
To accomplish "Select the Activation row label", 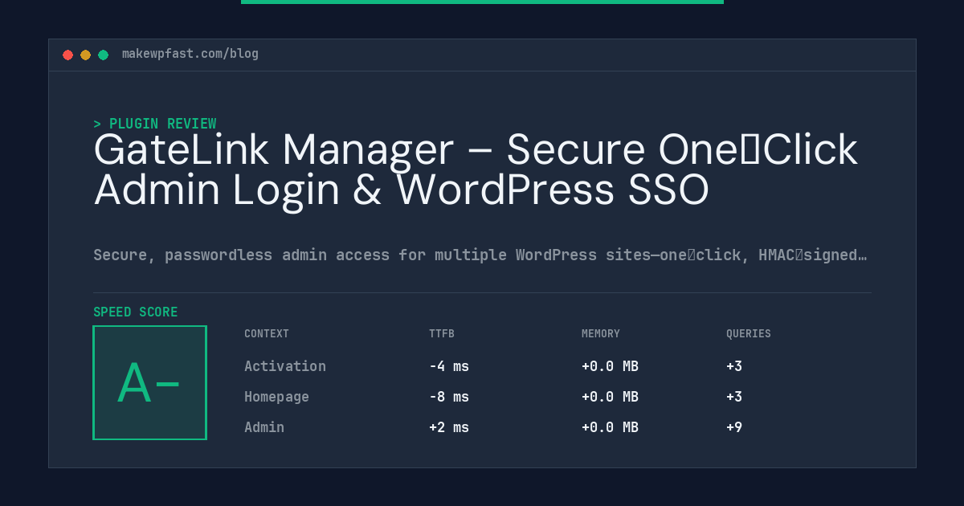I will click(285, 366).
